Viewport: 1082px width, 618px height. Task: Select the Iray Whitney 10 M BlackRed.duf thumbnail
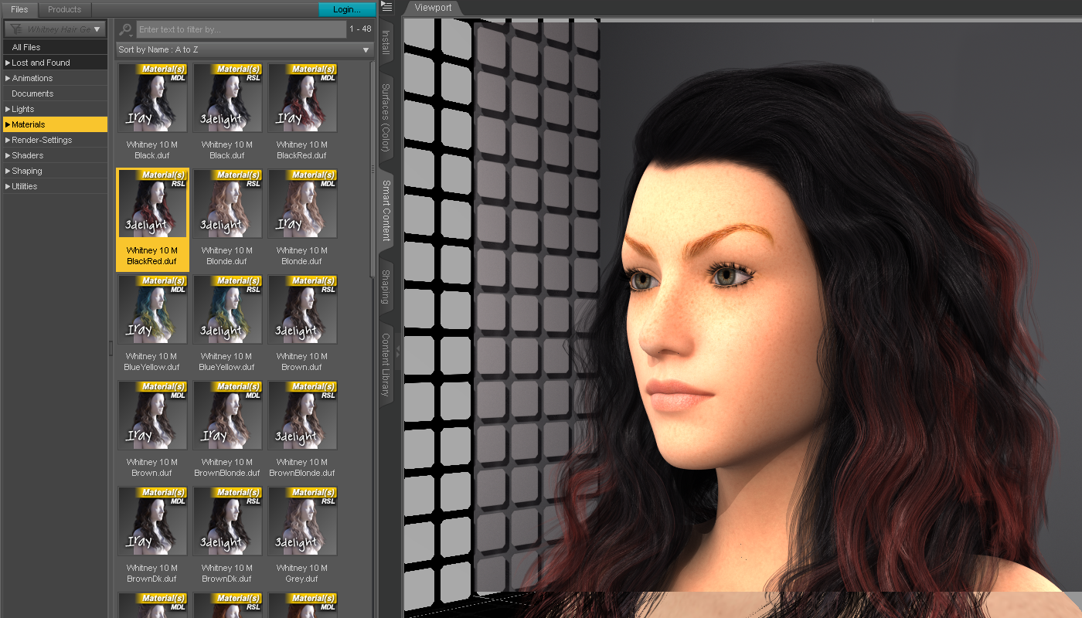coord(302,98)
